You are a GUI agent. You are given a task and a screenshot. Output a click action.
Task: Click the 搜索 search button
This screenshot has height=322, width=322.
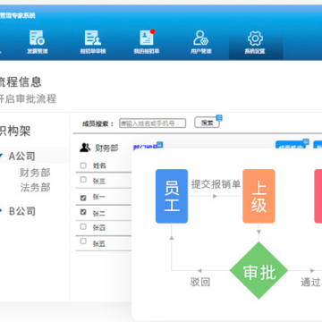(x=207, y=123)
